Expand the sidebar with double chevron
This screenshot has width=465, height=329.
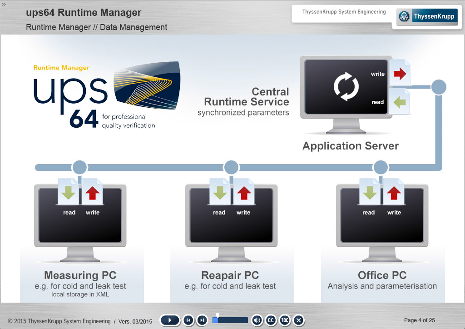tap(4, 4)
